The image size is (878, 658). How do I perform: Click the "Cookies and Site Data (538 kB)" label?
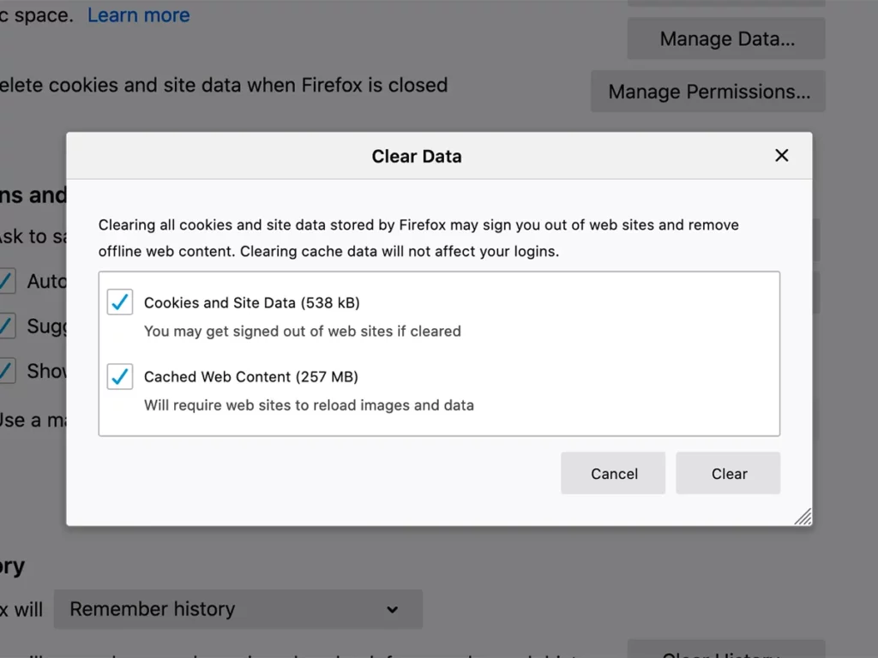pyautogui.click(x=251, y=302)
